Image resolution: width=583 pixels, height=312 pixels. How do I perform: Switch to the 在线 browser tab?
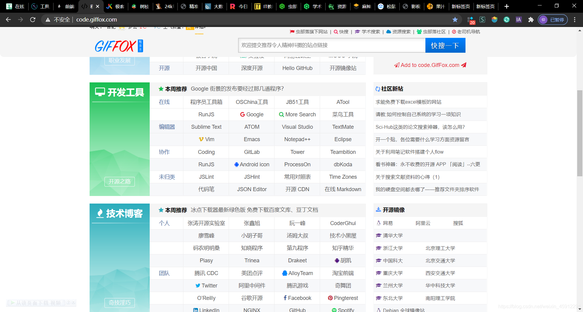(15, 6)
